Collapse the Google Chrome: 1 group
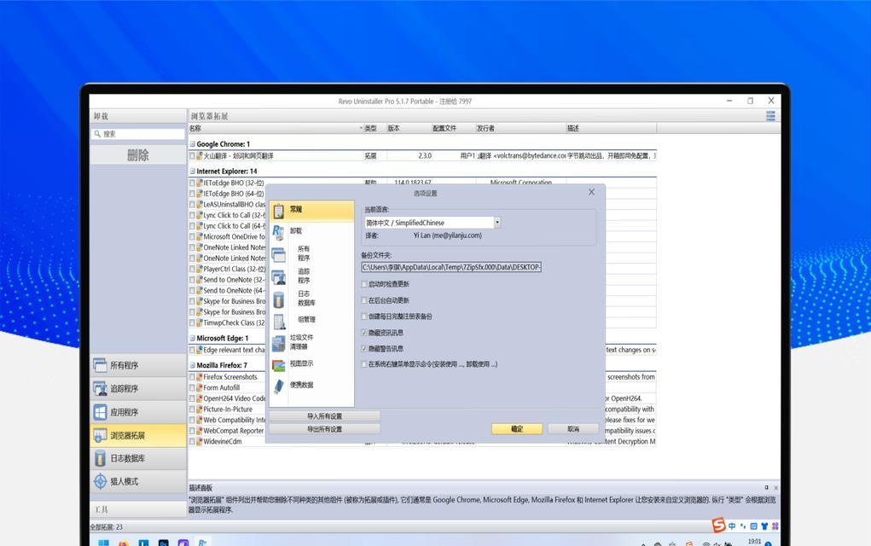 [x=192, y=144]
